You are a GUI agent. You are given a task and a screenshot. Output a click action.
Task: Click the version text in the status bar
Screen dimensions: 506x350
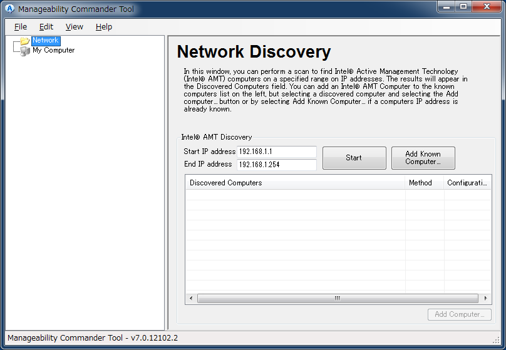coord(93,337)
